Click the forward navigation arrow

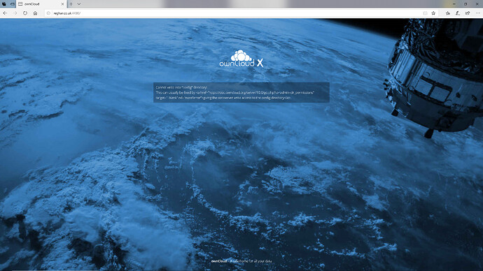click(15, 13)
